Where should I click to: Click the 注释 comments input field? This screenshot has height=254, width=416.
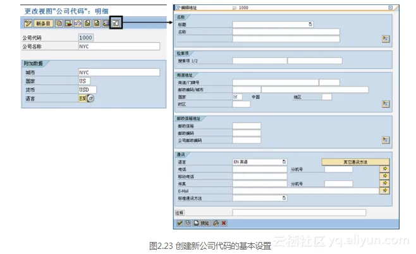(x=299, y=212)
